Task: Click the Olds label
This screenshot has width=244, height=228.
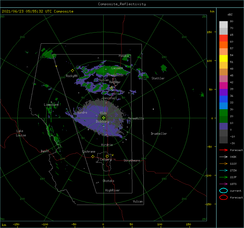Action: click(x=103, y=113)
